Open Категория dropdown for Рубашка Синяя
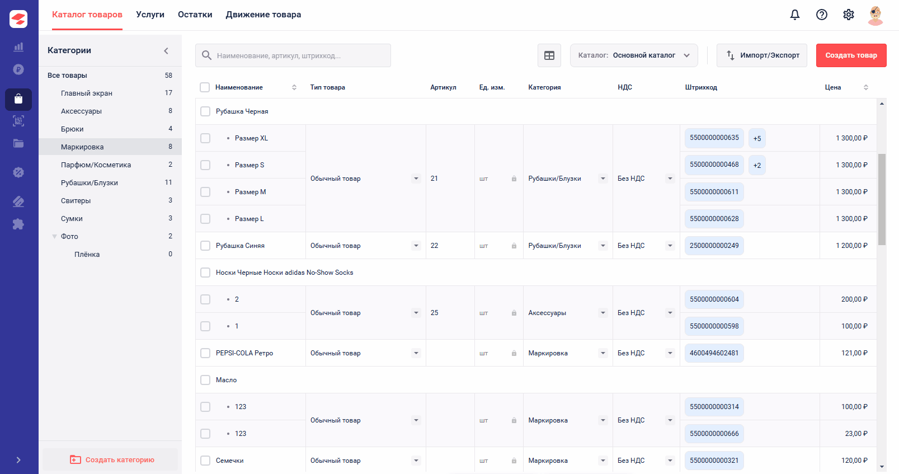This screenshot has width=899, height=474. click(603, 246)
